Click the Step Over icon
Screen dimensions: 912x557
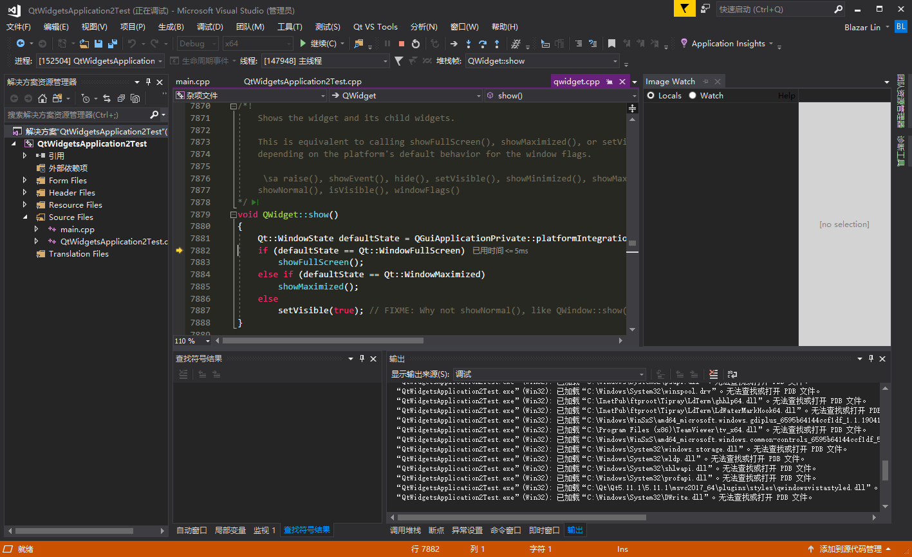click(x=482, y=44)
